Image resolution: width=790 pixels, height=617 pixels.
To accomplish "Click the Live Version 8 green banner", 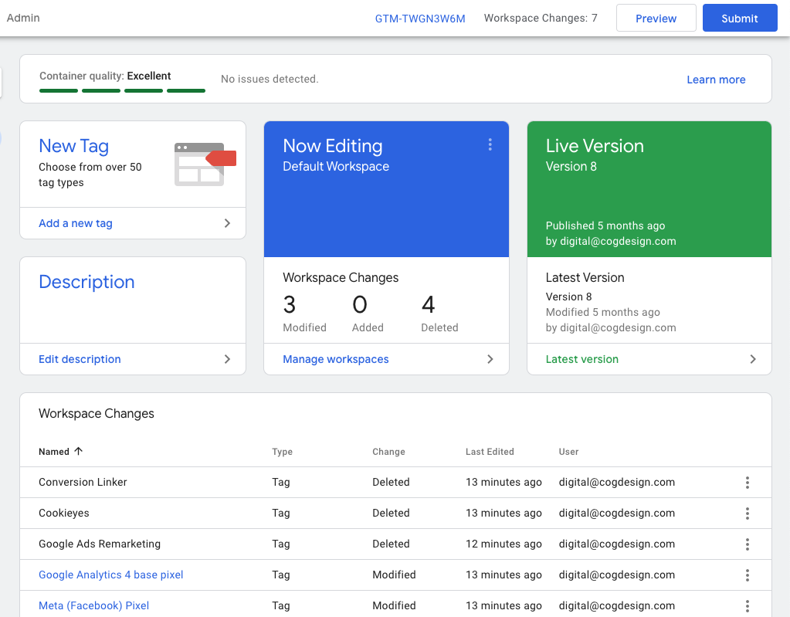I will [649, 189].
